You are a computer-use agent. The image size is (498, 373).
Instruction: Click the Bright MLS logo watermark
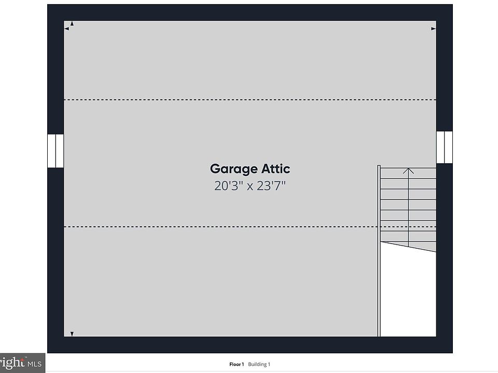[22, 363]
